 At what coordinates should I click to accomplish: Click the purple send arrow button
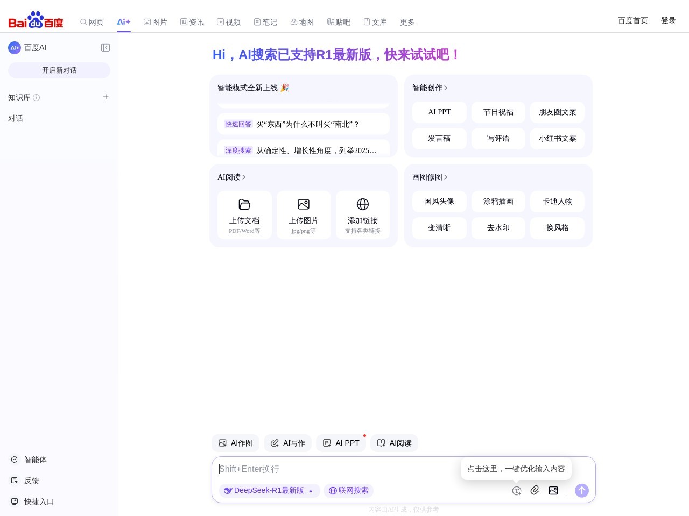tap(582, 491)
